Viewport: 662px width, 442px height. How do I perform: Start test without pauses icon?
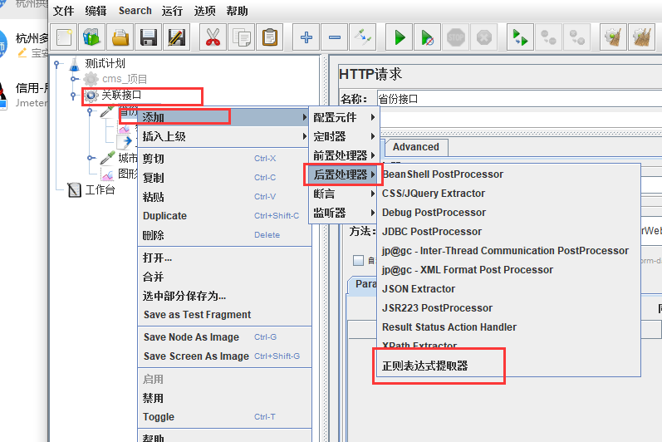[427, 37]
